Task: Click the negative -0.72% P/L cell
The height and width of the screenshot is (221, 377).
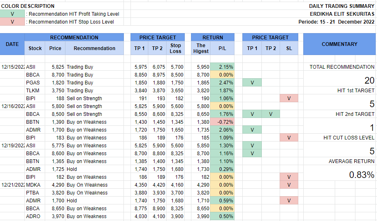Action: click(222, 122)
